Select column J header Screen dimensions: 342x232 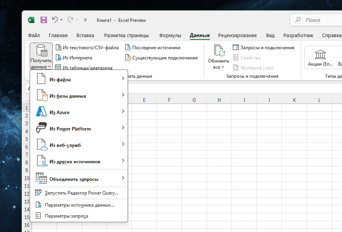pos(269,100)
